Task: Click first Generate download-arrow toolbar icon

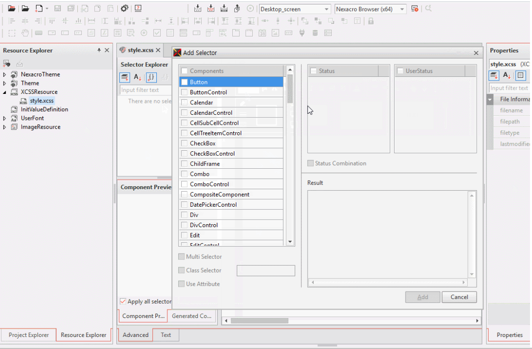Action: click(x=197, y=8)
